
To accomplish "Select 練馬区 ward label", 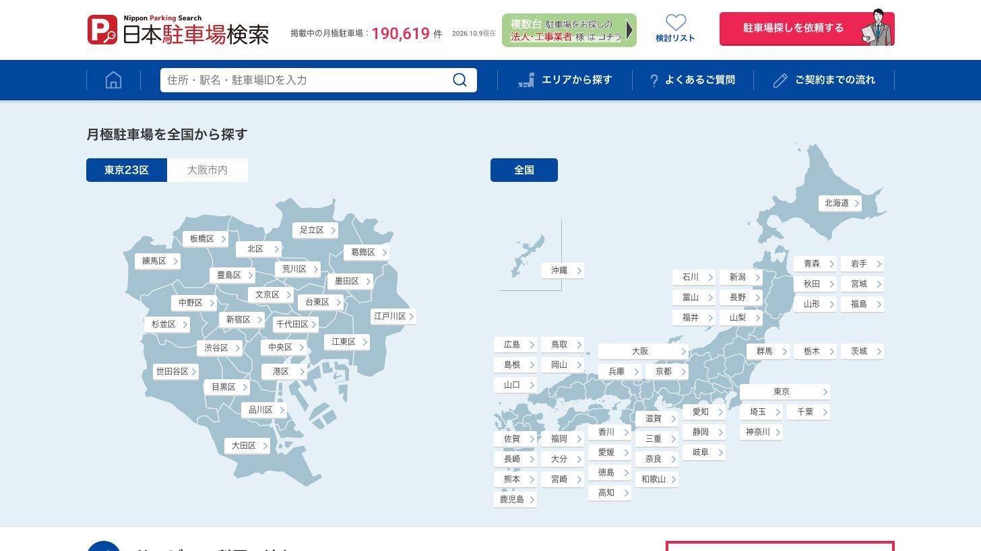I will click(x=157, y=261).
